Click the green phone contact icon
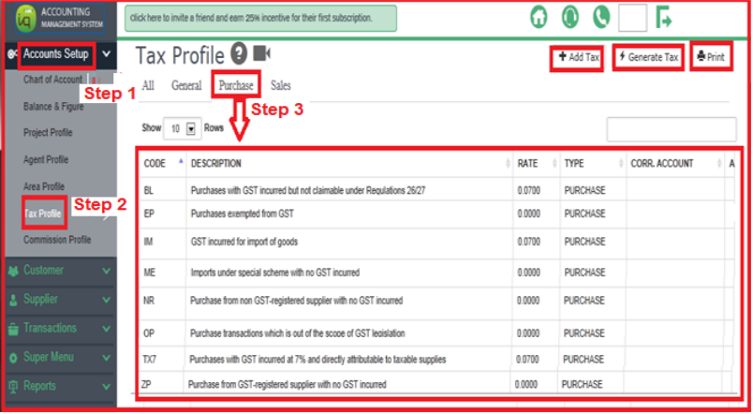Viewport: 753px width, 414px height. tap(600, 18)
